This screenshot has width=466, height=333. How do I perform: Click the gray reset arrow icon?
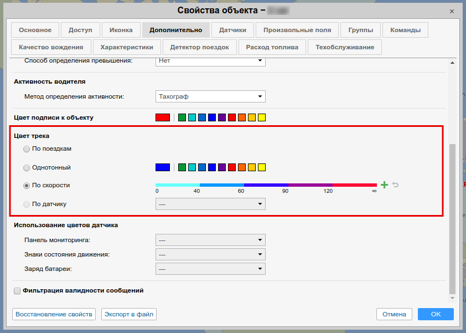pos(395,185)
